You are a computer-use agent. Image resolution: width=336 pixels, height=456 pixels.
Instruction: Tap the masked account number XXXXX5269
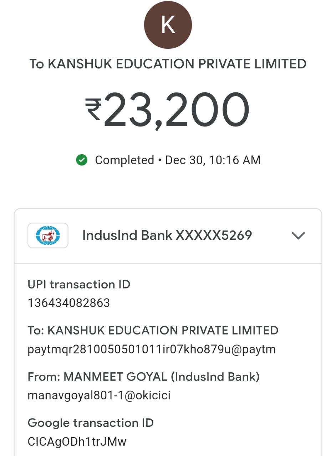pyautogui.click(x=214, y=235)
